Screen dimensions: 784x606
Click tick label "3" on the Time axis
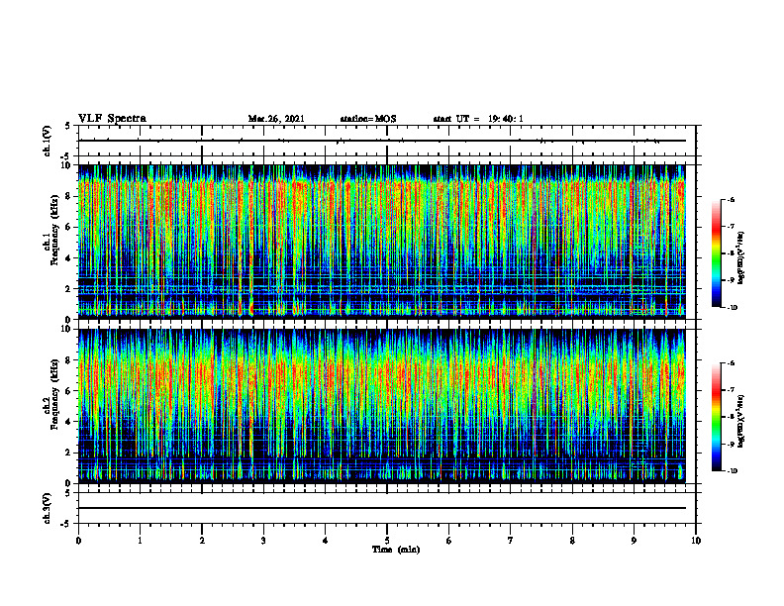[263, 541]
